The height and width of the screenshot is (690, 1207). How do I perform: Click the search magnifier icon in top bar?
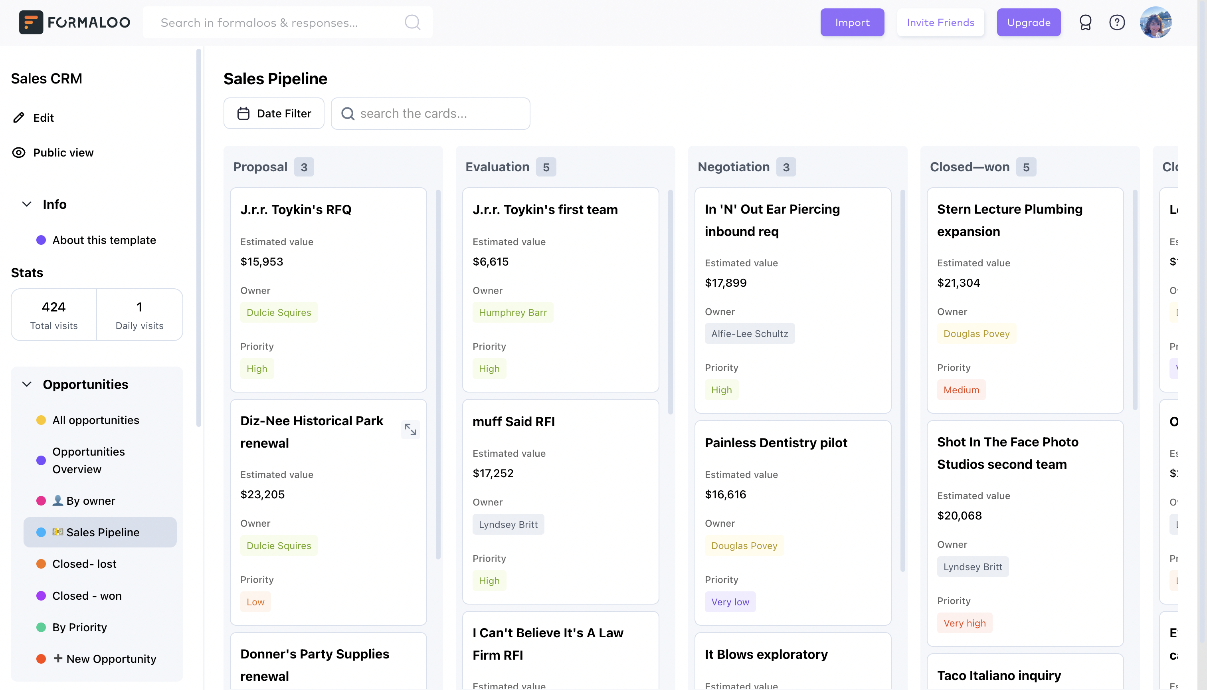(x=412, y=22)
